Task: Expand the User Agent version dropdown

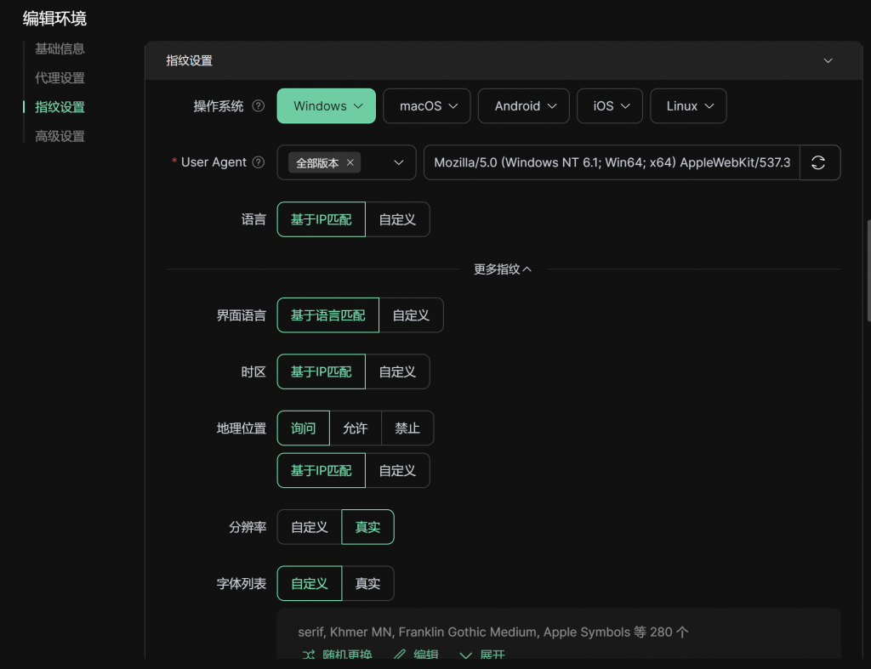Action: point(398,162)
